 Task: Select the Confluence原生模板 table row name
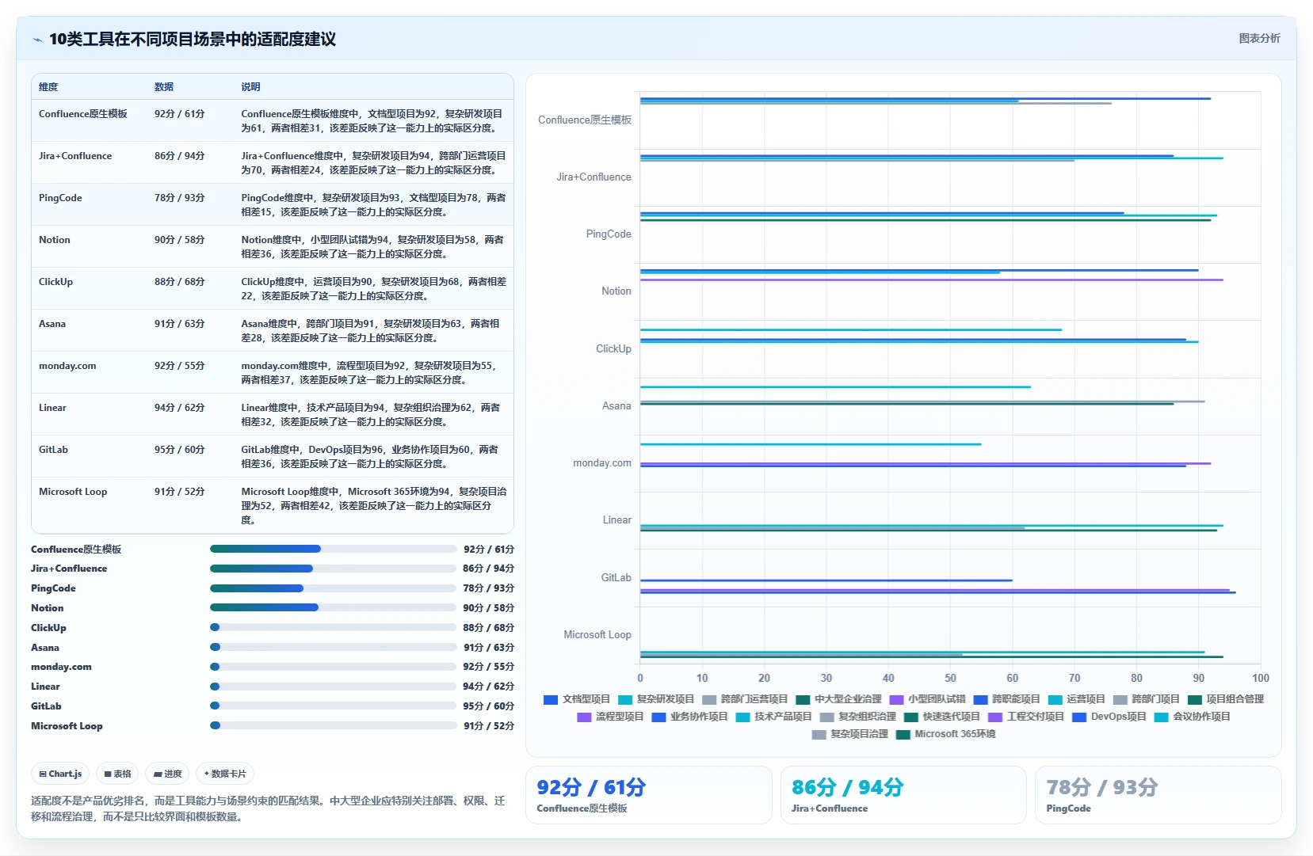[x=83, y=114]
